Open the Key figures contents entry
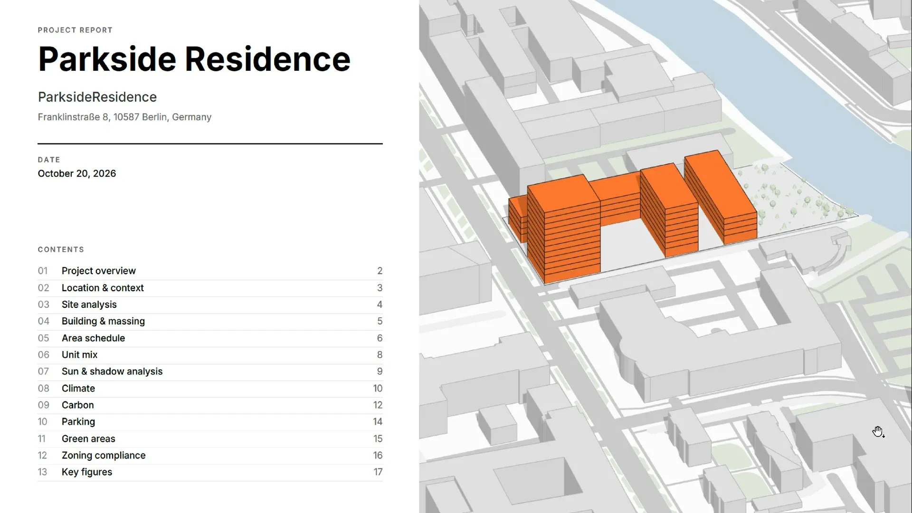This screenshot has width=912, height=513. point(210,472)
